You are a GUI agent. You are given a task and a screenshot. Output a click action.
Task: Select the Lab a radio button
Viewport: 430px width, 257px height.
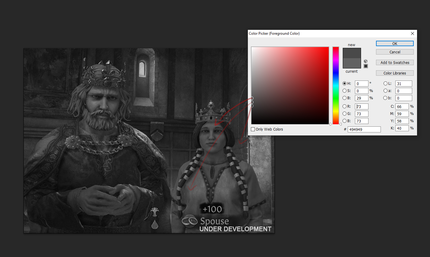point(385,91)
